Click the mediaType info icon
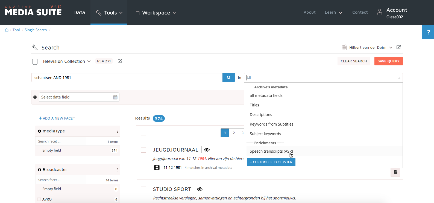Image resolution: width=434 pixels, height=203 pixels. pos(40,131)
